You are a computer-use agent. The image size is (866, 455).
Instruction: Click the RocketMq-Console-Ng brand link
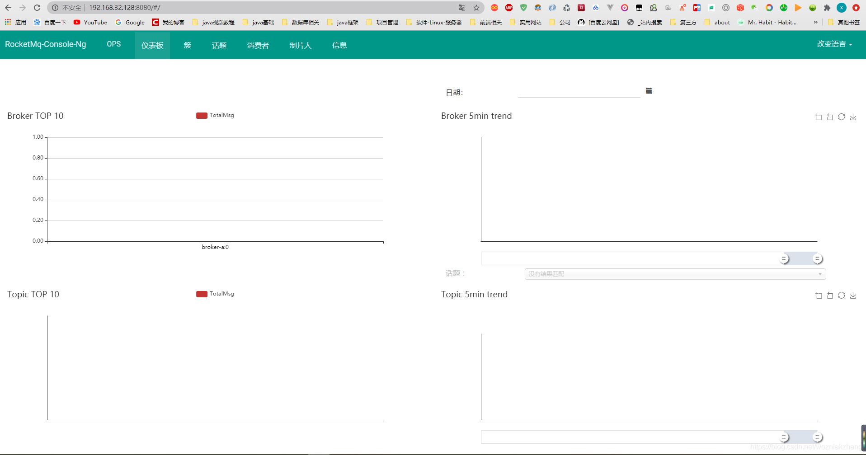pos(45,44)
